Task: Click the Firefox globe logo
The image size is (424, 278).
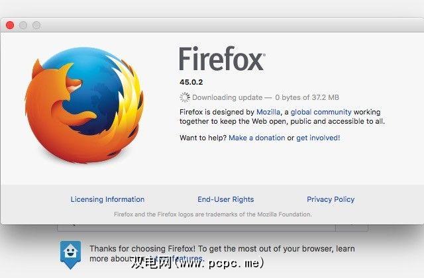Action: coord(84,105)
